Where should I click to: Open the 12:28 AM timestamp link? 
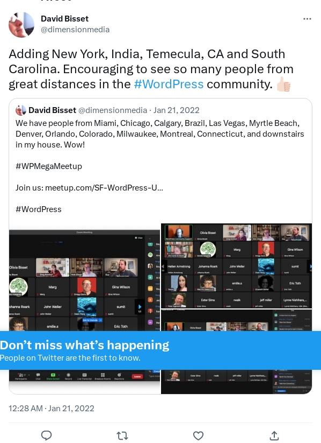(x=52, y=408)
